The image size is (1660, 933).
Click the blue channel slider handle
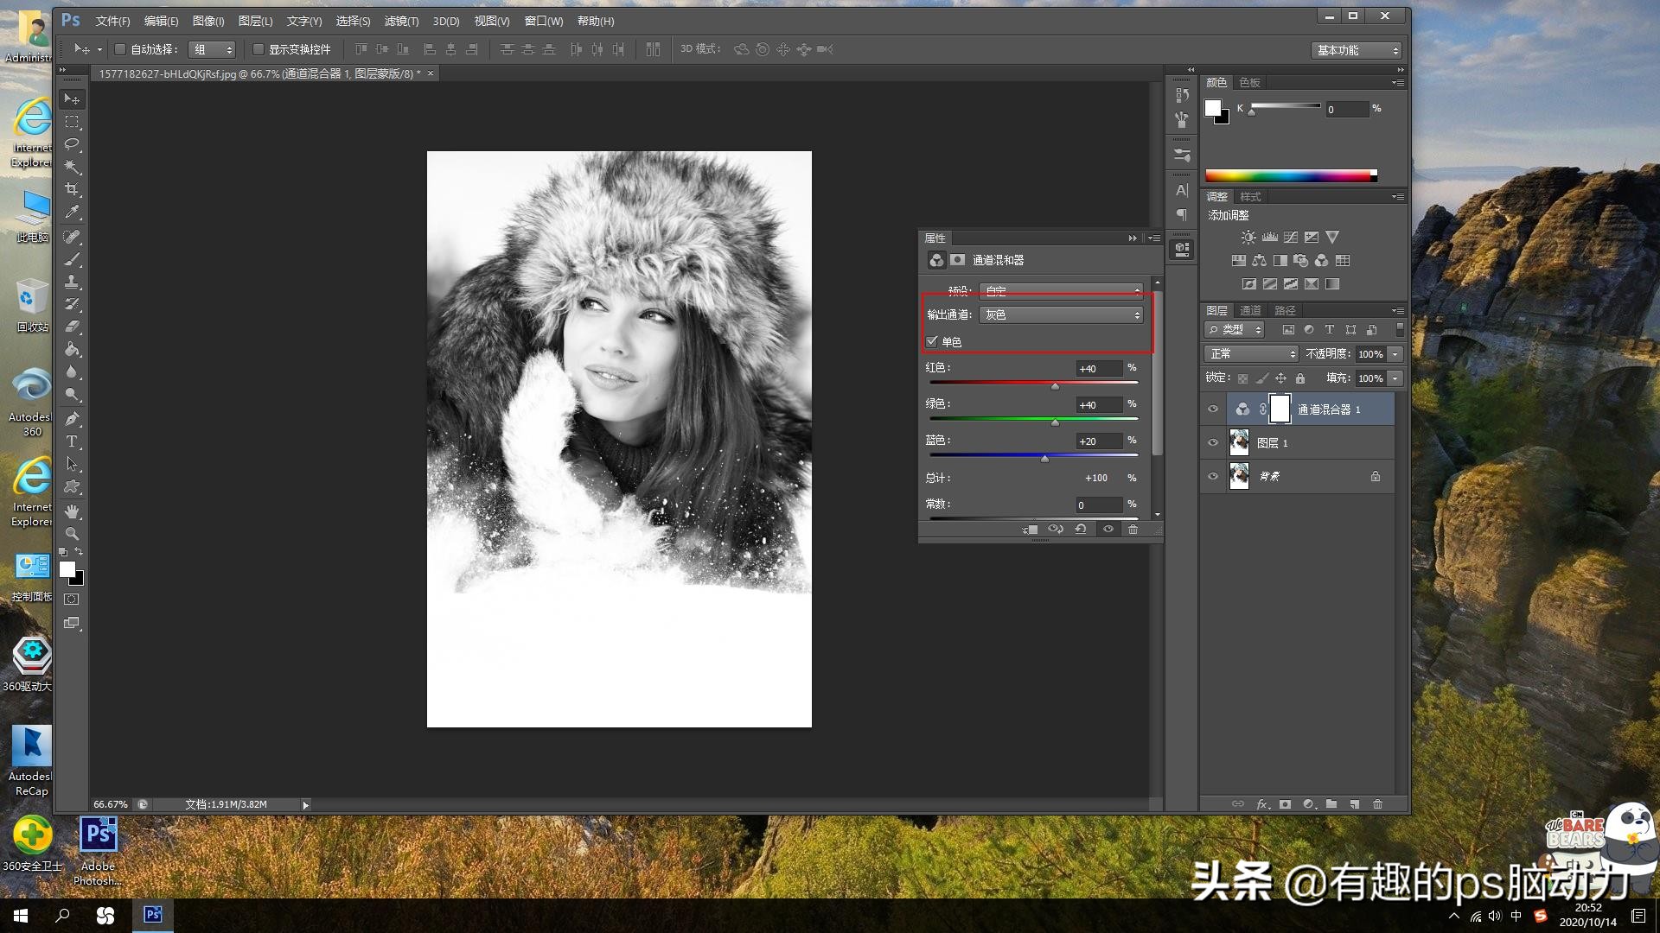[1044, 459]
